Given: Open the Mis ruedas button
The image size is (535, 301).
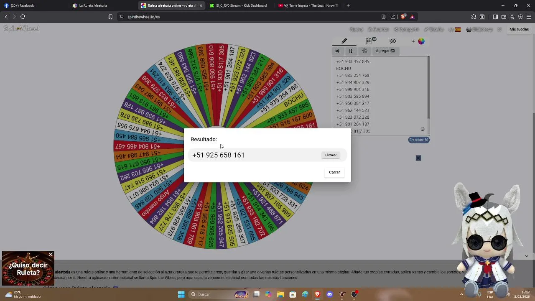Looking at the screenshot, I should pyautogui.click(x=519, y=29).
